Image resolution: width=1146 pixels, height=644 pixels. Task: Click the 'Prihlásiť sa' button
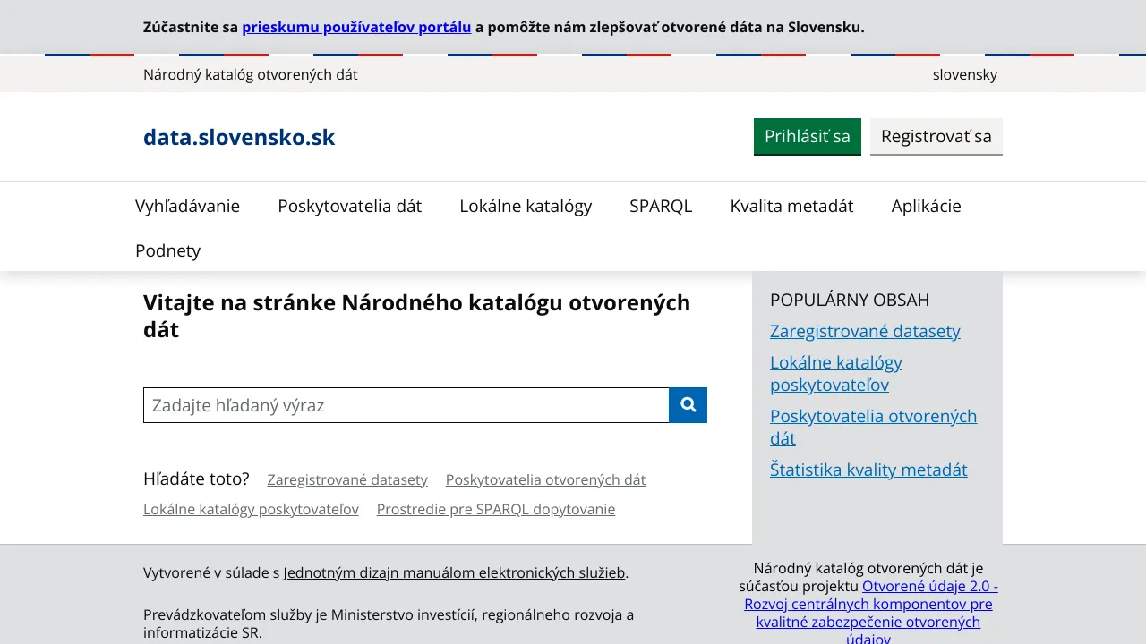tap(808, 137)
